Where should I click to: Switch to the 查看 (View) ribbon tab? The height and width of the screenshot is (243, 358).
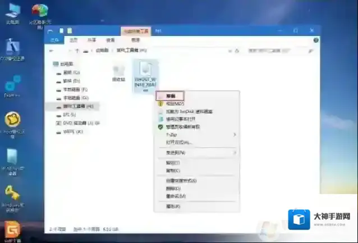coord(111,40)
